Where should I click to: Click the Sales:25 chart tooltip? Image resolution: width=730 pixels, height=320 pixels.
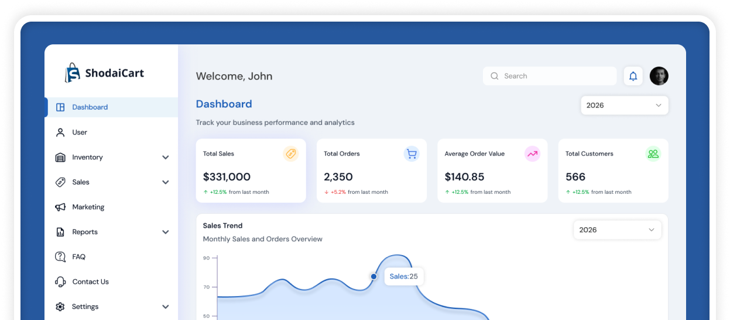(404, 276)
